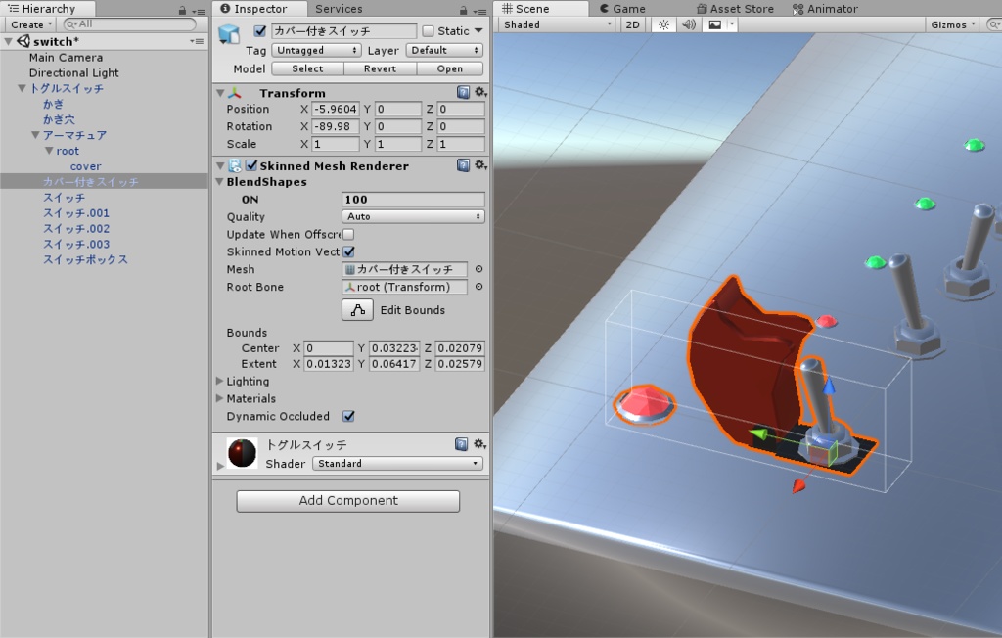Click the blue up-arrow gizmo handle in Scene

point(829,386)
